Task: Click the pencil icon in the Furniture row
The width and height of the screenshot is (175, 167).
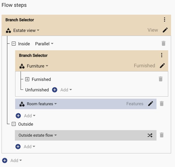Action: [x=162, y=66]
